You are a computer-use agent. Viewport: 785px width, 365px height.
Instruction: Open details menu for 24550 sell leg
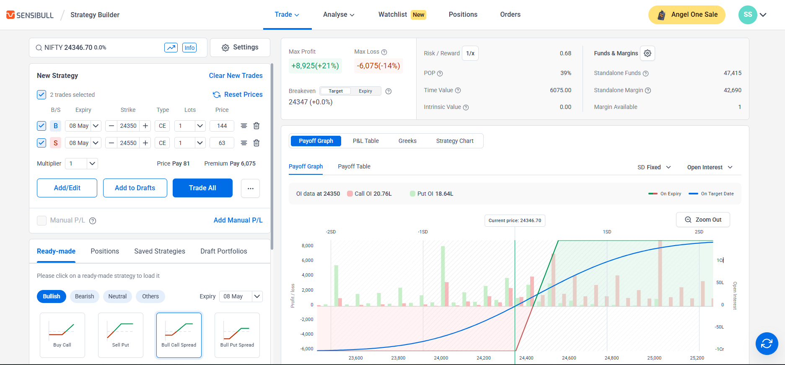244,143
